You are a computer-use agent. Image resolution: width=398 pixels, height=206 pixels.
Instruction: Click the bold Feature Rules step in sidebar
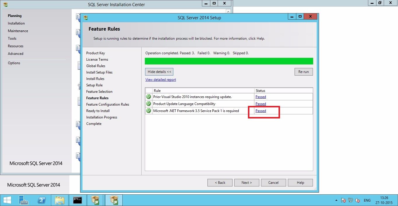tap(97, 98)
